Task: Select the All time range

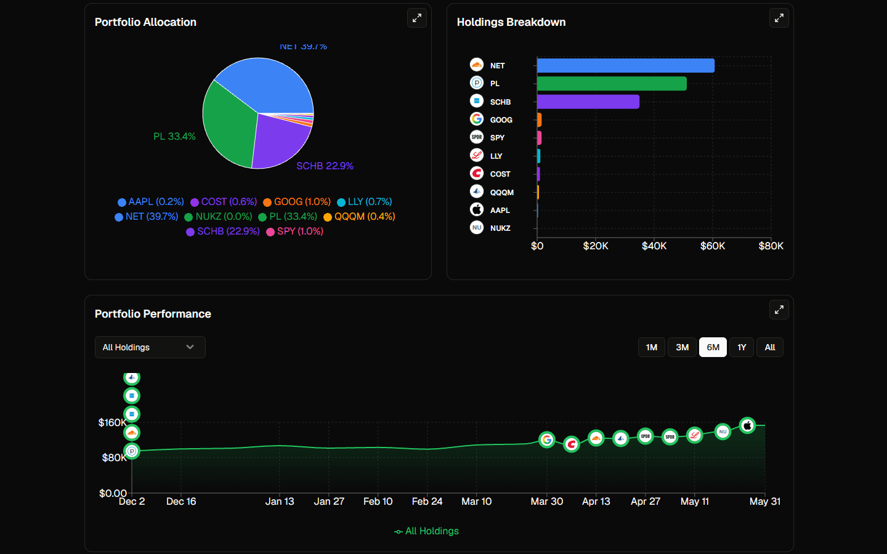Action: (x=770, y=347)
